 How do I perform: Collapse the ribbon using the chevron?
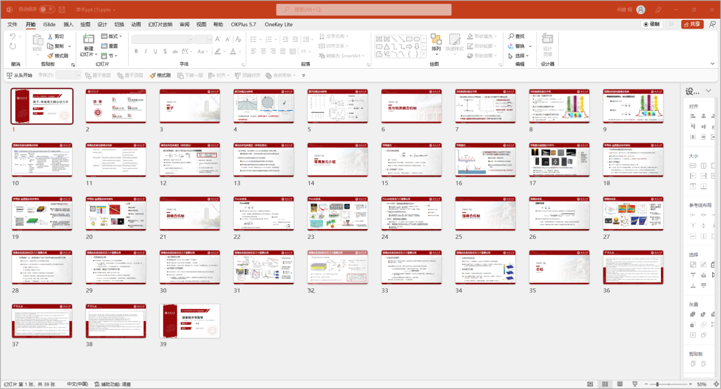coord(712,63)
